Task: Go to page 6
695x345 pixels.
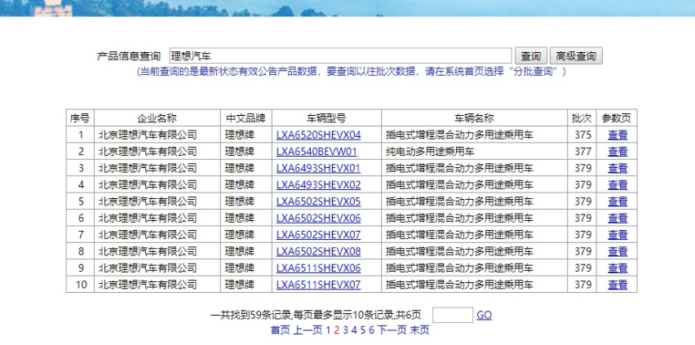Action: point(371,330)
